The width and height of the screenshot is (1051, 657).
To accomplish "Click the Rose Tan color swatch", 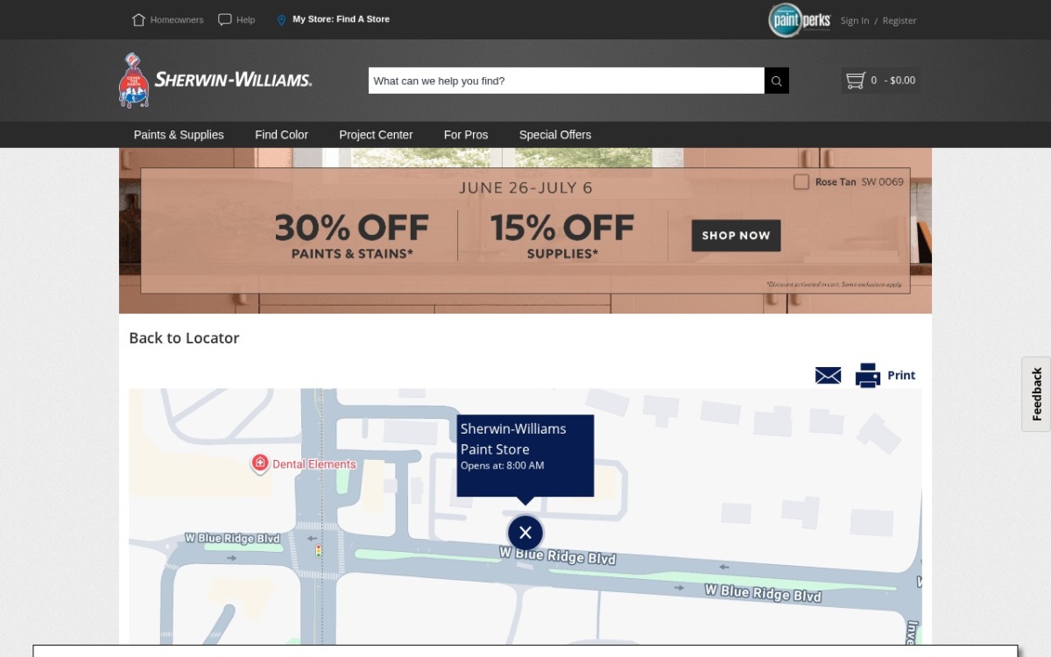I will click(801, 182).
